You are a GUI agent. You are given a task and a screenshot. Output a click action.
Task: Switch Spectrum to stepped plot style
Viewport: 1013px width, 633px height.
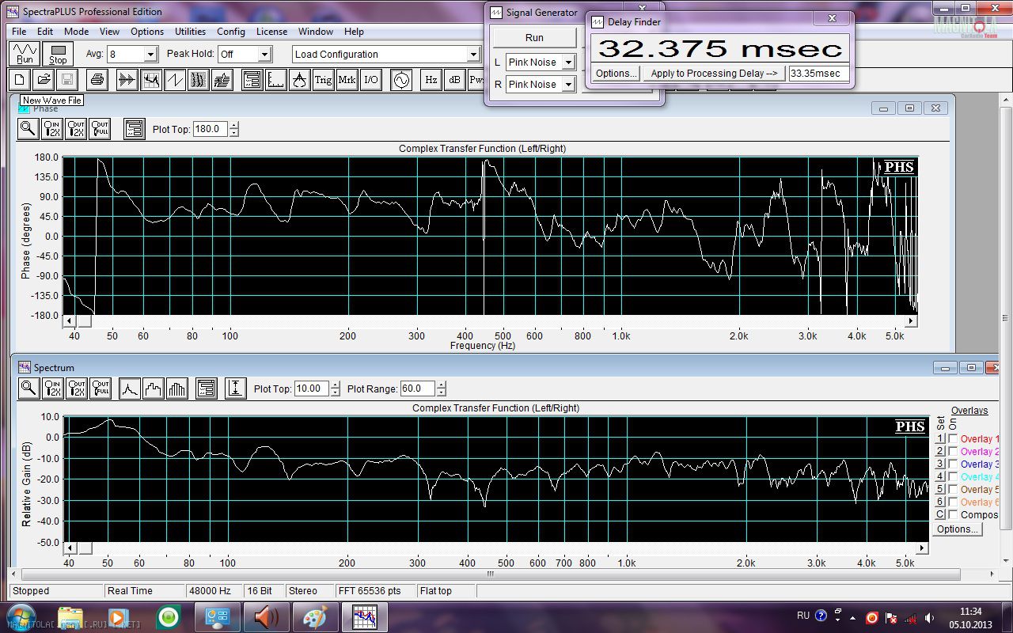point(154,389)
